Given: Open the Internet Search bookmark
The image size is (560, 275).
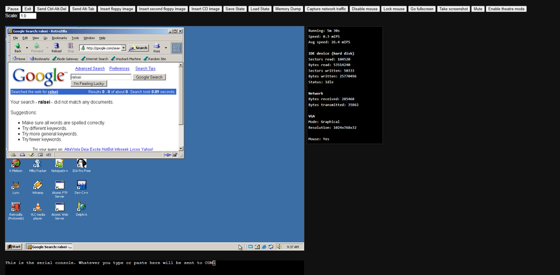Looking at the screenshot, I should [x=95, y=58].
